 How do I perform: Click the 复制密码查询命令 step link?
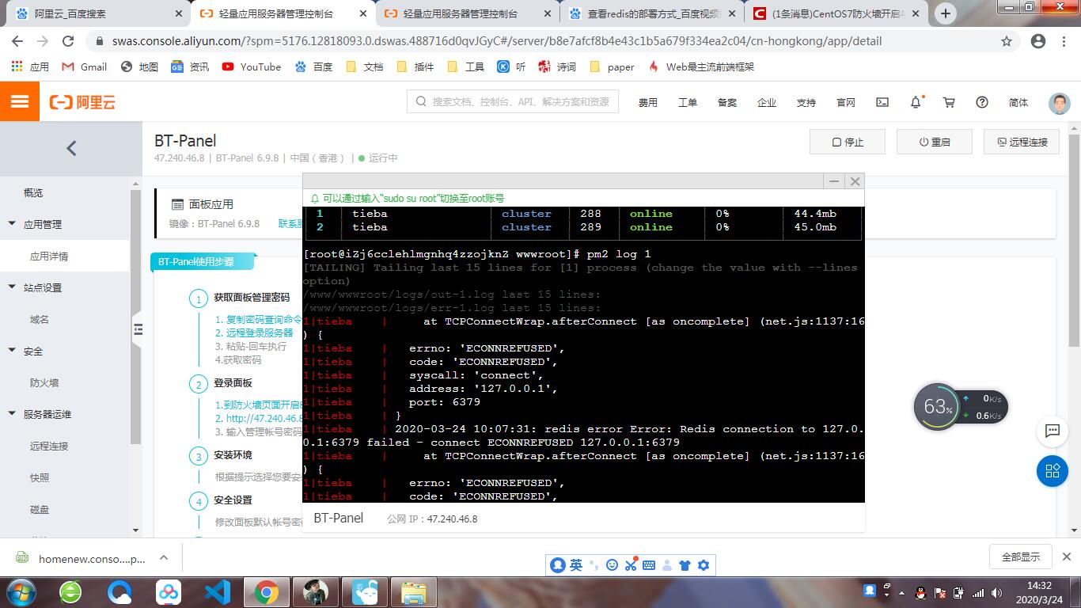pyautogui.click(x=258, y=319)
